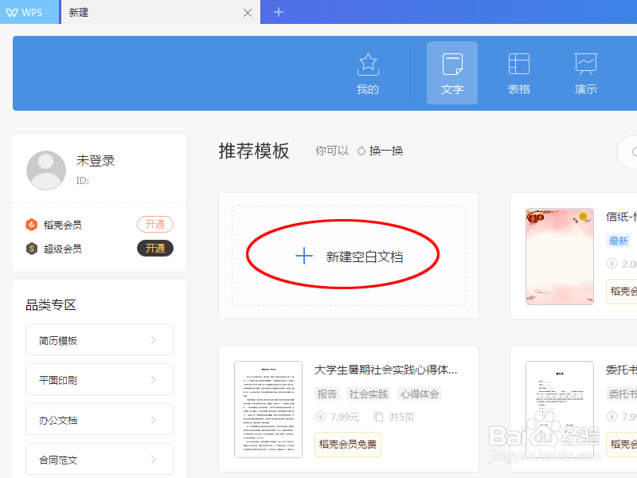
Task: Click the 稻壳会员 orange badge icon
Action: [x=32, y=225]
